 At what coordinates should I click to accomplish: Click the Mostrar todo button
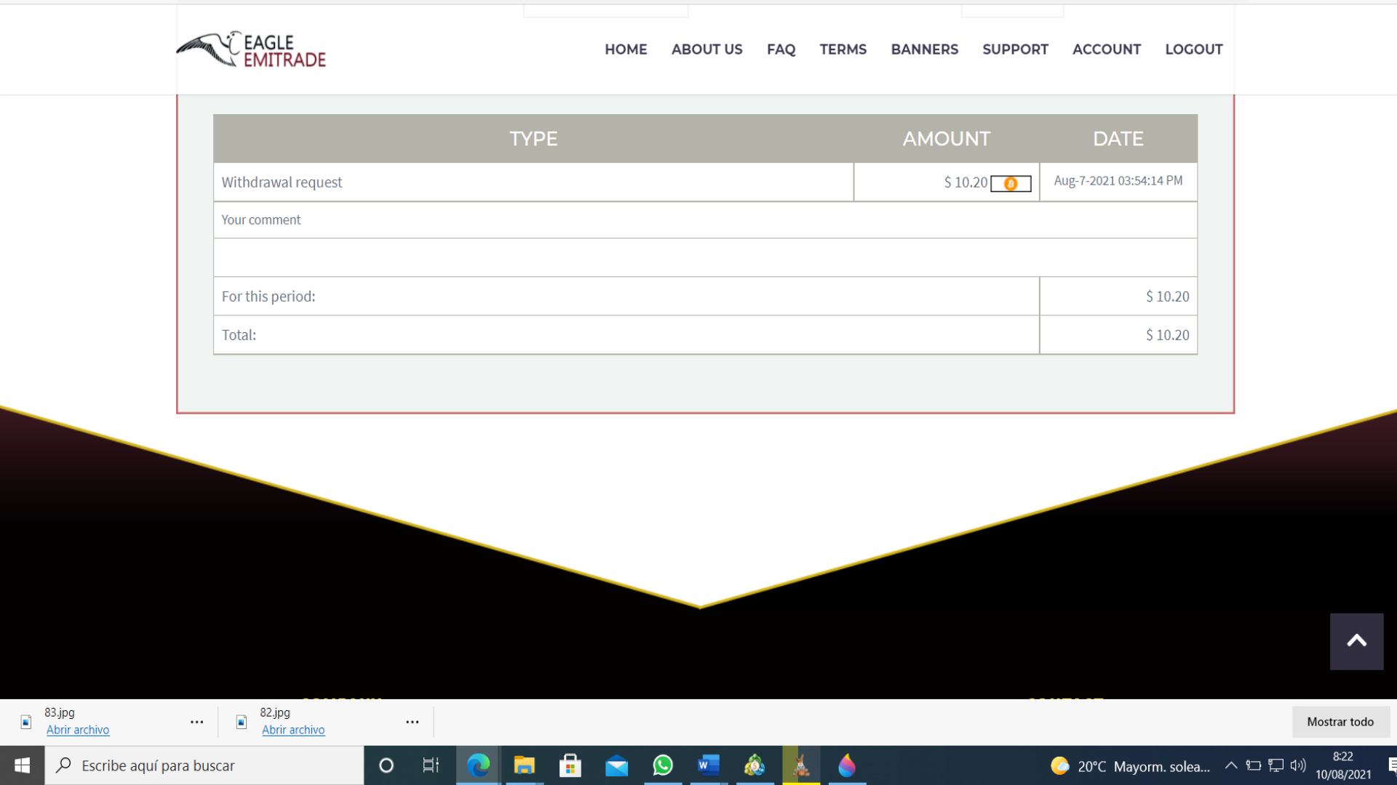[1340, 722]
